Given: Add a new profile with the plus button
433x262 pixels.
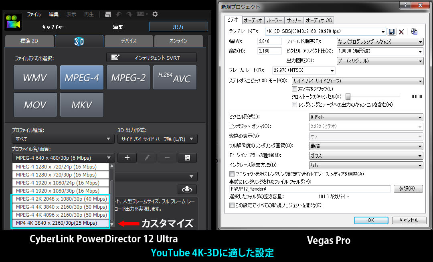Looking at the screenshot, I should point(127,158).
